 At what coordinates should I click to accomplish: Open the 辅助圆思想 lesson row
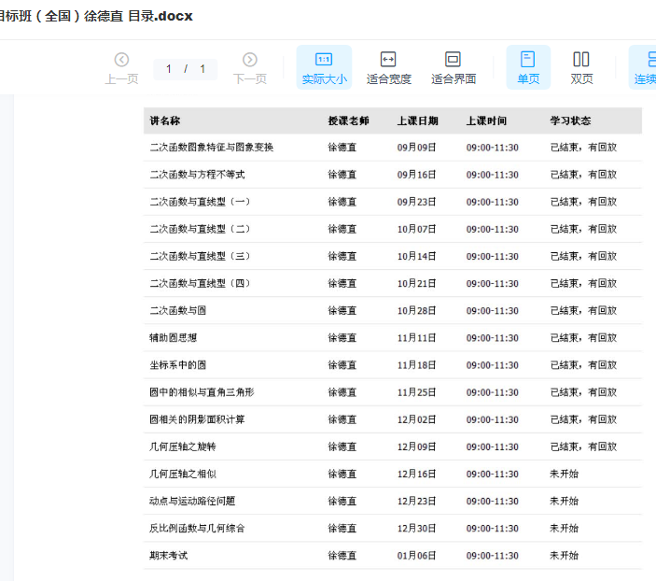(173, 338)
